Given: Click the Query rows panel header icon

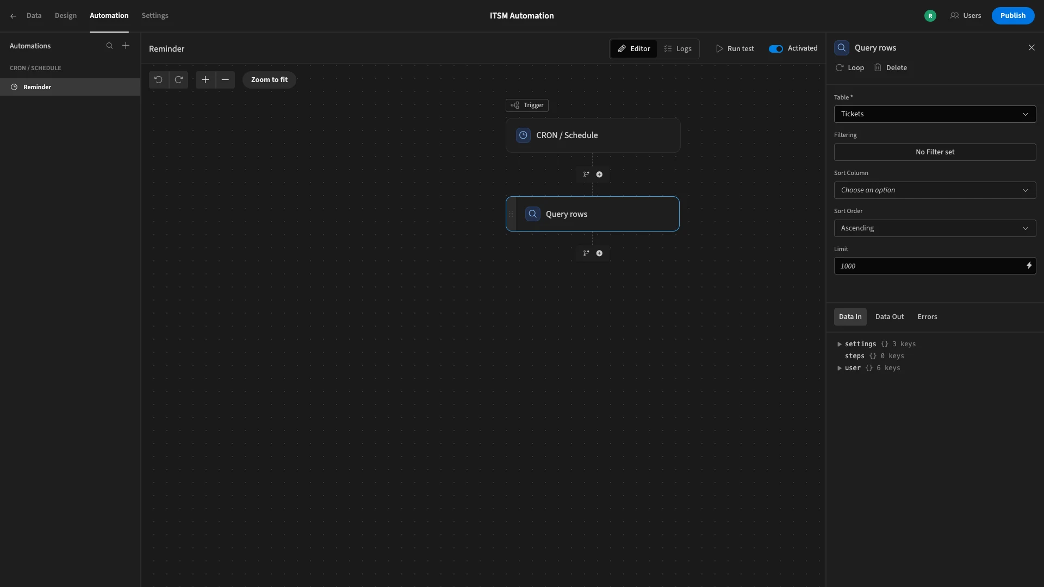Looking at the screenshot, I should point(842,48).
